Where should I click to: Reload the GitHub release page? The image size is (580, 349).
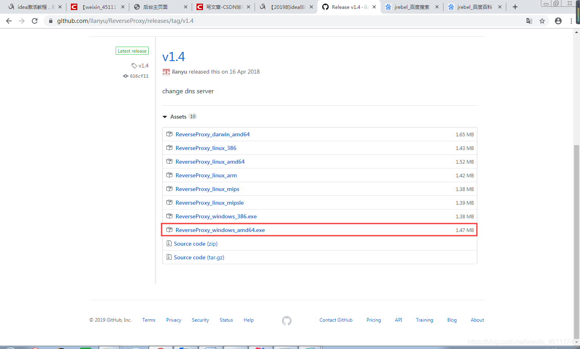click(35, 21)
